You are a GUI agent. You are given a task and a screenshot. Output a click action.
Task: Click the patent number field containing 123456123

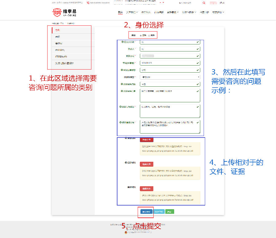[x=167, y=63]
